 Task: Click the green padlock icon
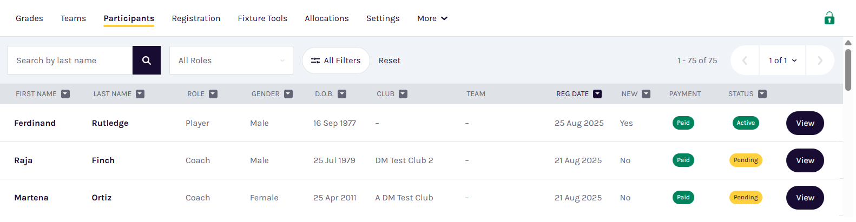tap(829, 18)
